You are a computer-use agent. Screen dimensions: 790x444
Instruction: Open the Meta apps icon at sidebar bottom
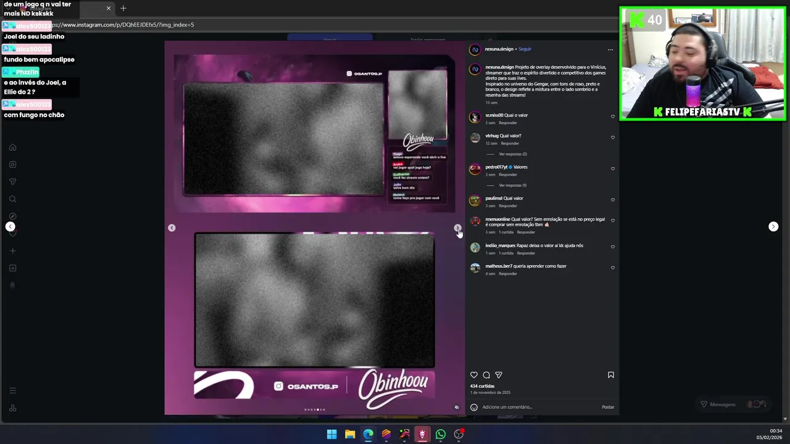(x=12, y=408)
